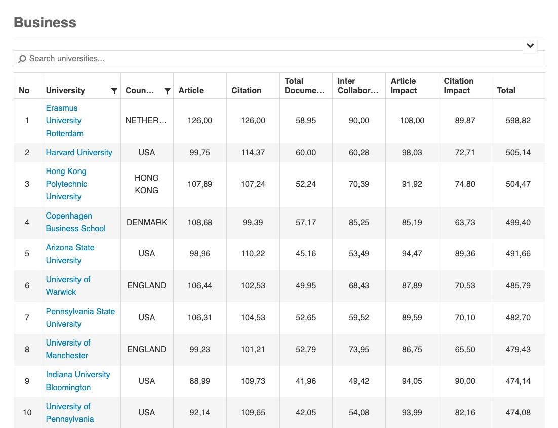Click the NETHER... country cell
Image resolution: width=558 pixels, height=428 pixels.
(146, 121)
